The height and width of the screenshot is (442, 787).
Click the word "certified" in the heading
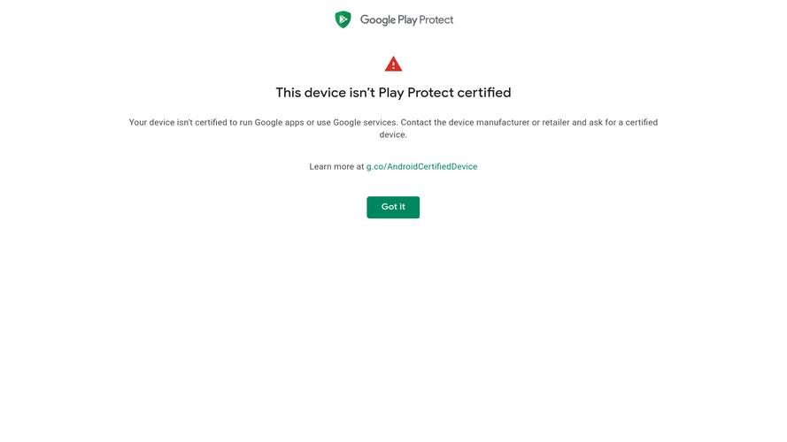pos(483,93)
